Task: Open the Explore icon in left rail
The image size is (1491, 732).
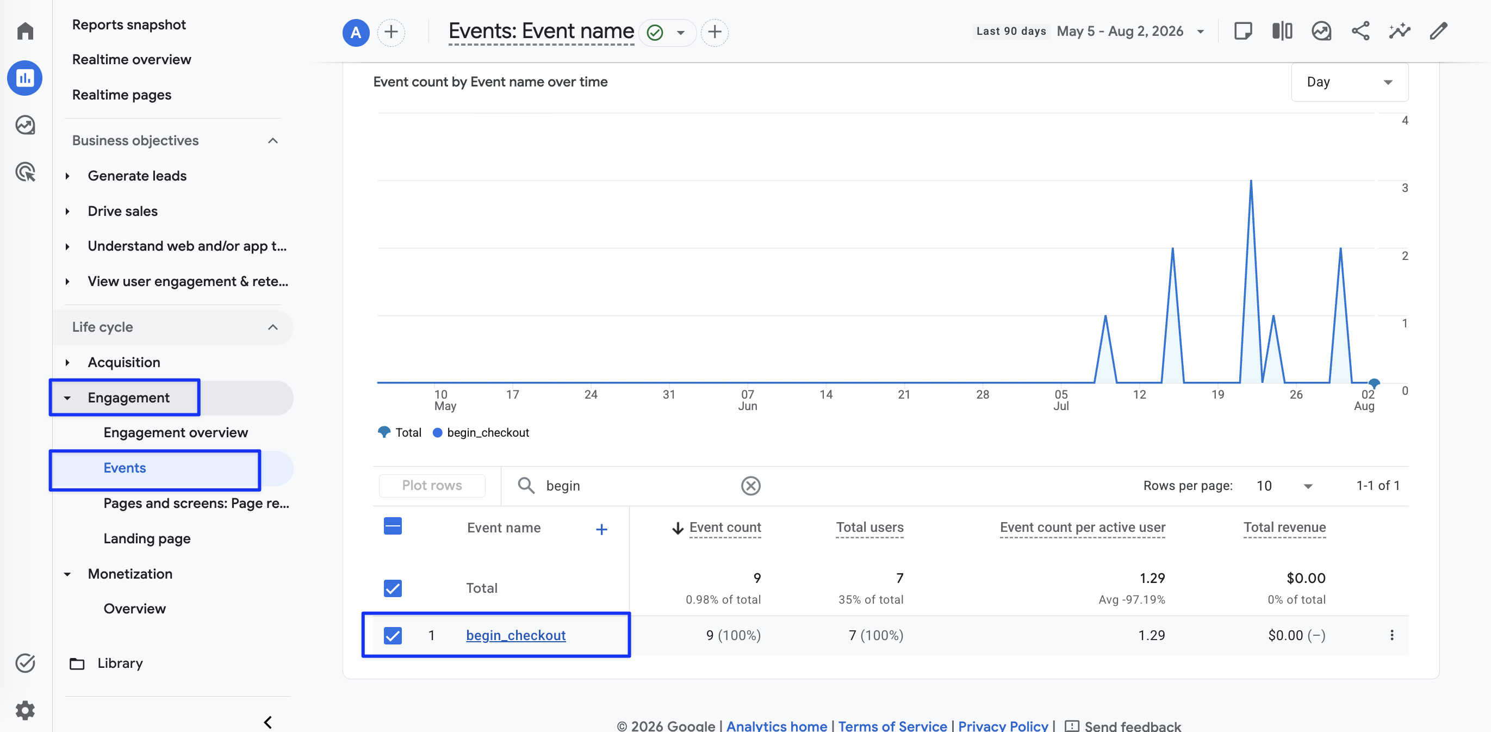Action: (x=25, y=125)
